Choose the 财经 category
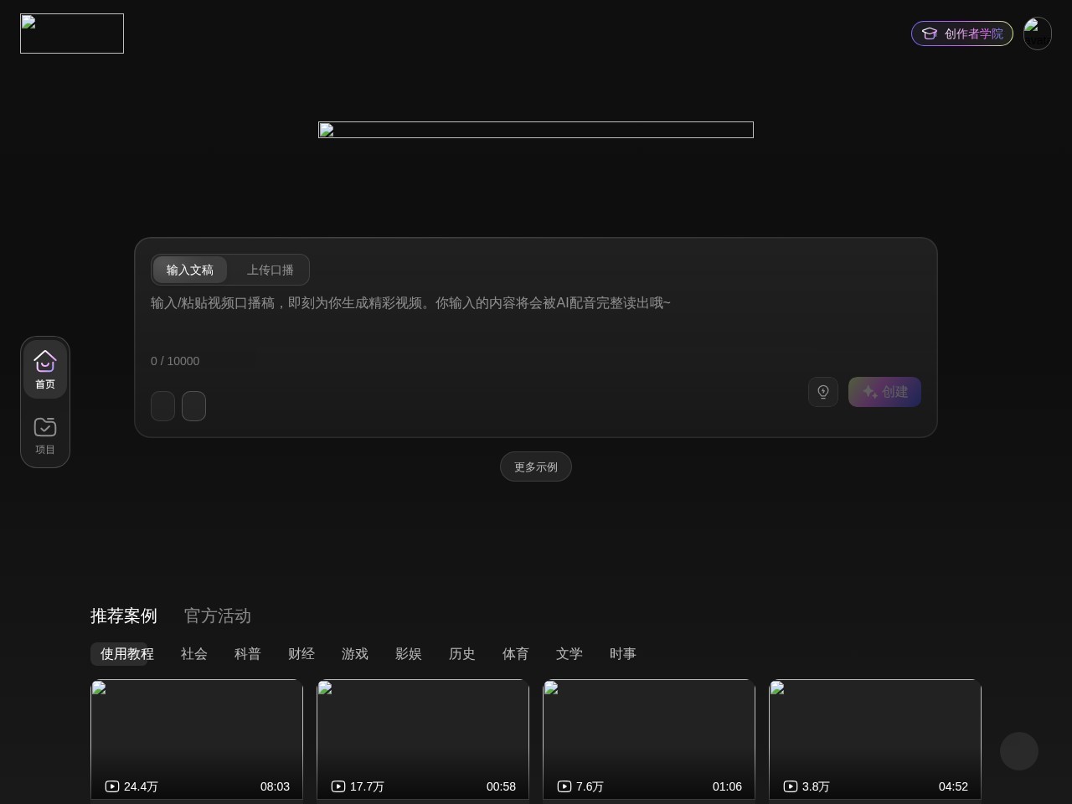Viewport: 1072px width, 804px height. tap(301, 654)
